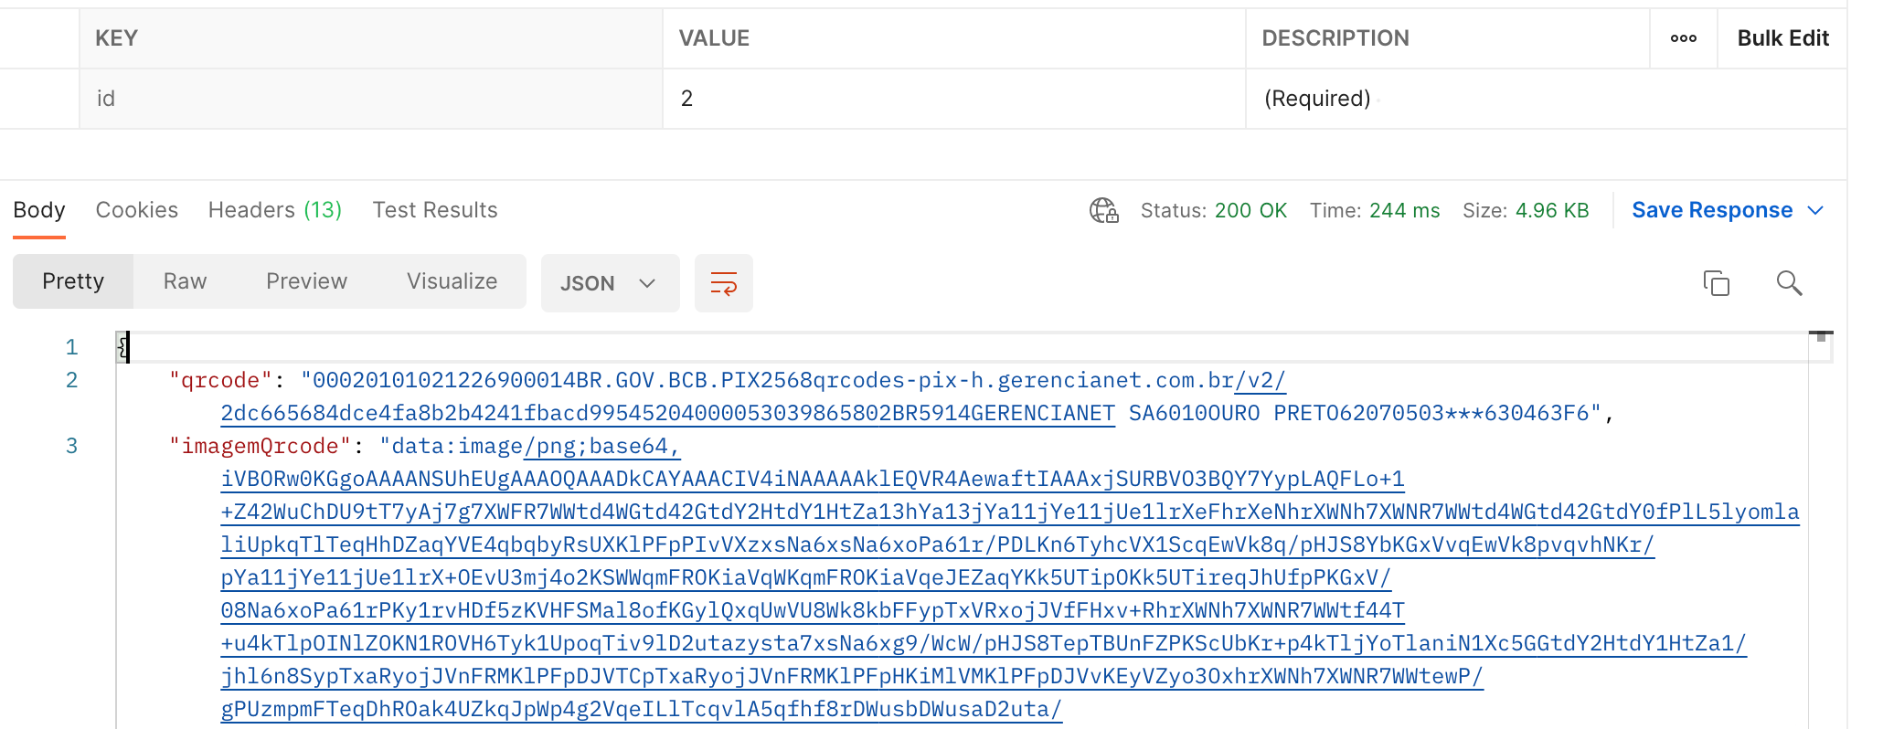Click link starting gPUzmpmFTeqDhR
Image resolution: width=1883 pixels, height=729 pixels.
click(x=642, y=709)
